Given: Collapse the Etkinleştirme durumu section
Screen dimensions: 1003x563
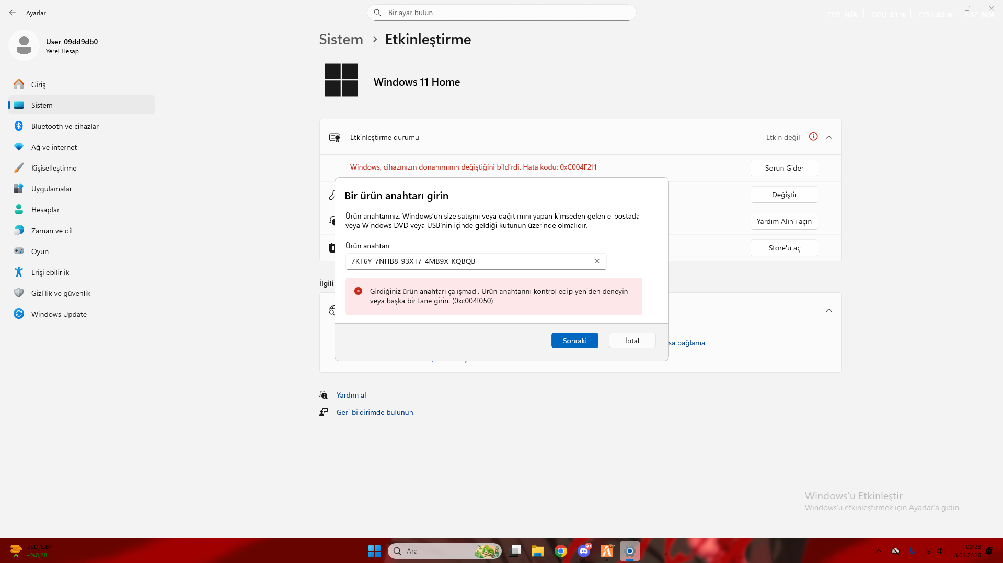Looking at the screenshot, I should point(829,137).
